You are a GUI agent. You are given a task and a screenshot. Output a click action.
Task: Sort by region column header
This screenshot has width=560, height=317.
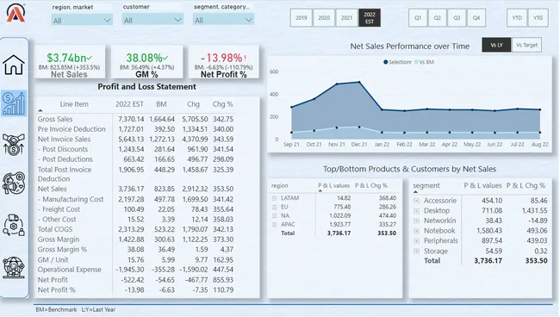pyautogui.click(x=279, y=185)
